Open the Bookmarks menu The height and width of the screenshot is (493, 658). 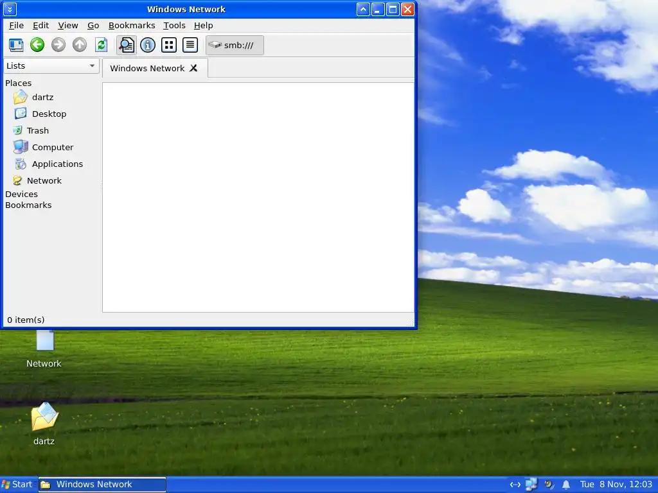[132, 26]
